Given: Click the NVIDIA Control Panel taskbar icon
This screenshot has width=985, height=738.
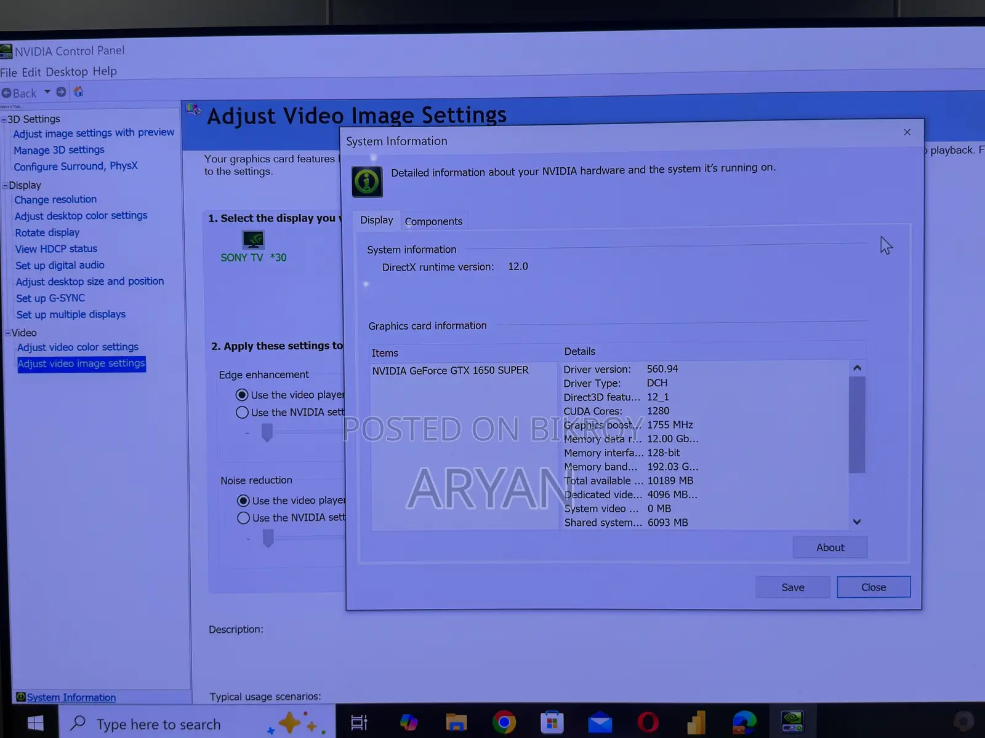Looking at the screenshot, I should [x=792, y=721].
